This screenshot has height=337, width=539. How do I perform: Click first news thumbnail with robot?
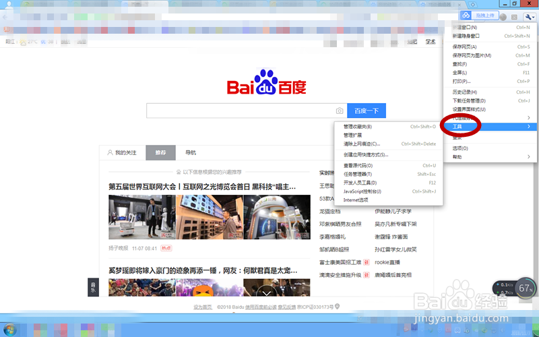[x=142, y=217]
